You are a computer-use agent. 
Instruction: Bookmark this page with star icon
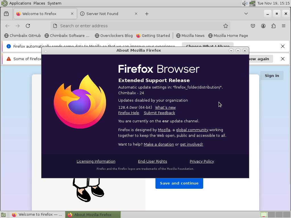(225, 26)
